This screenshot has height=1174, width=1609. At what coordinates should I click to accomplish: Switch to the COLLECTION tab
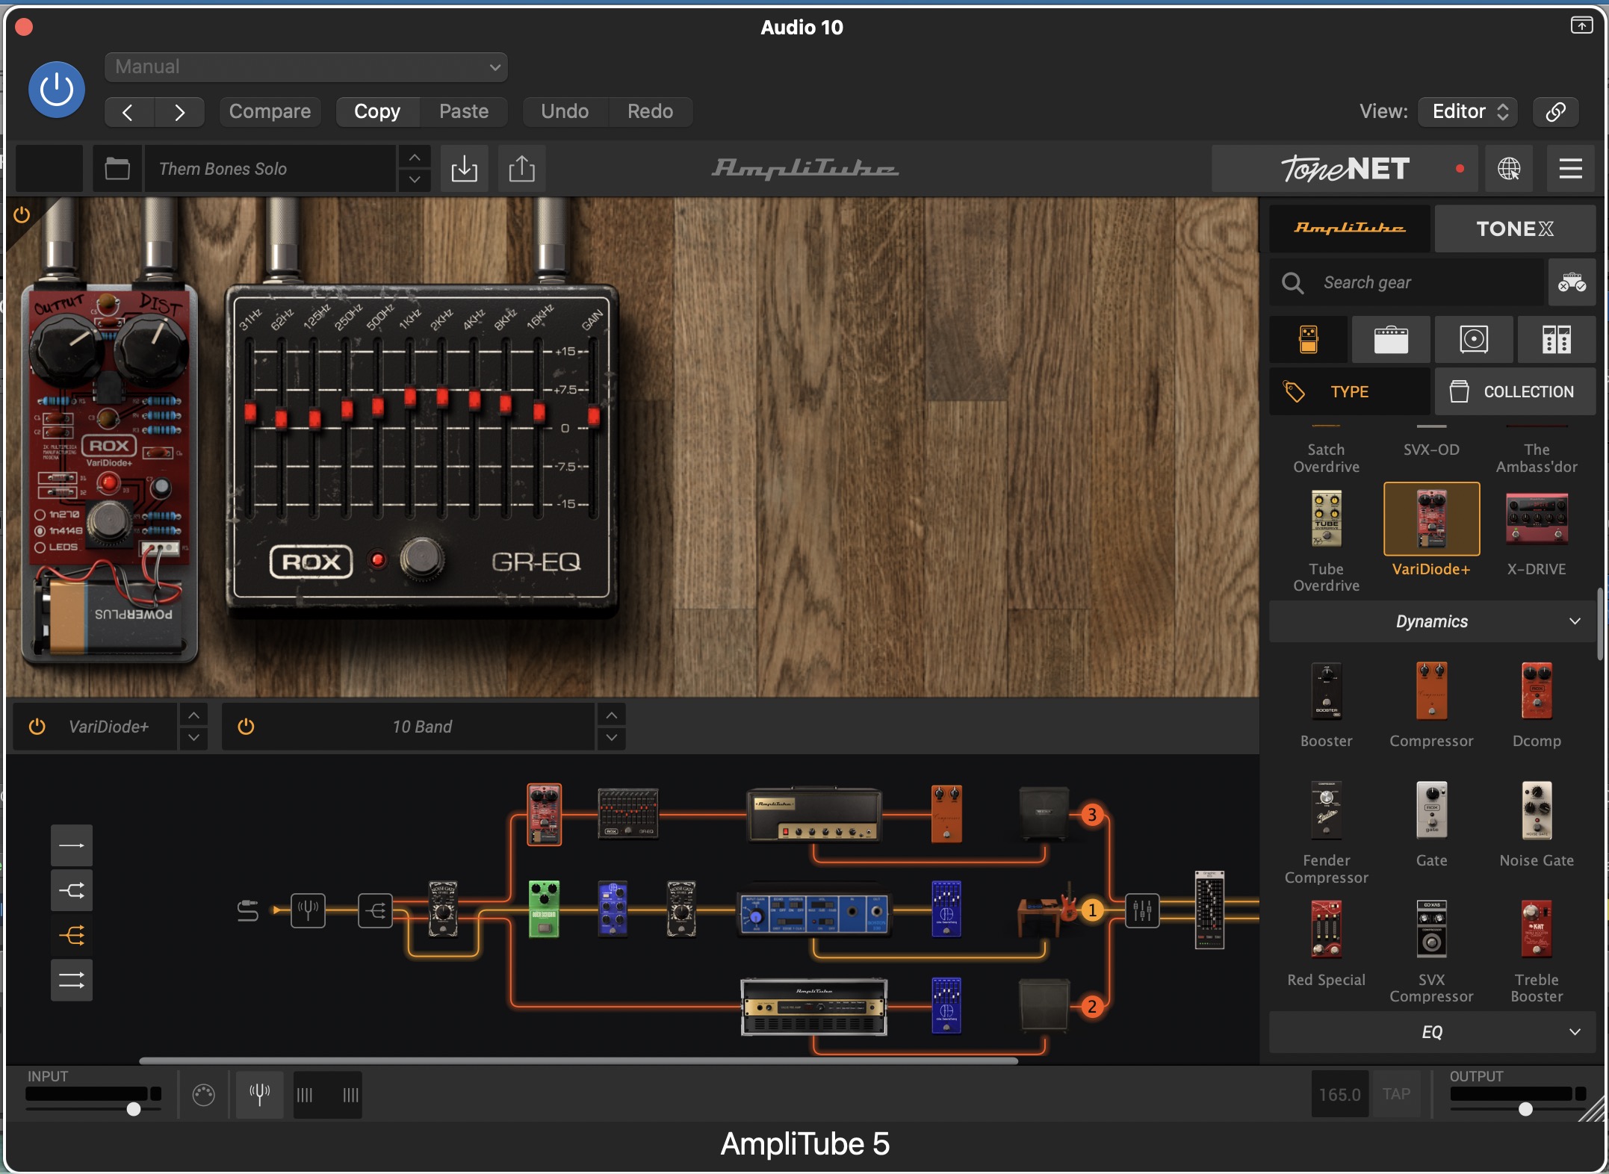point(1514,391)
